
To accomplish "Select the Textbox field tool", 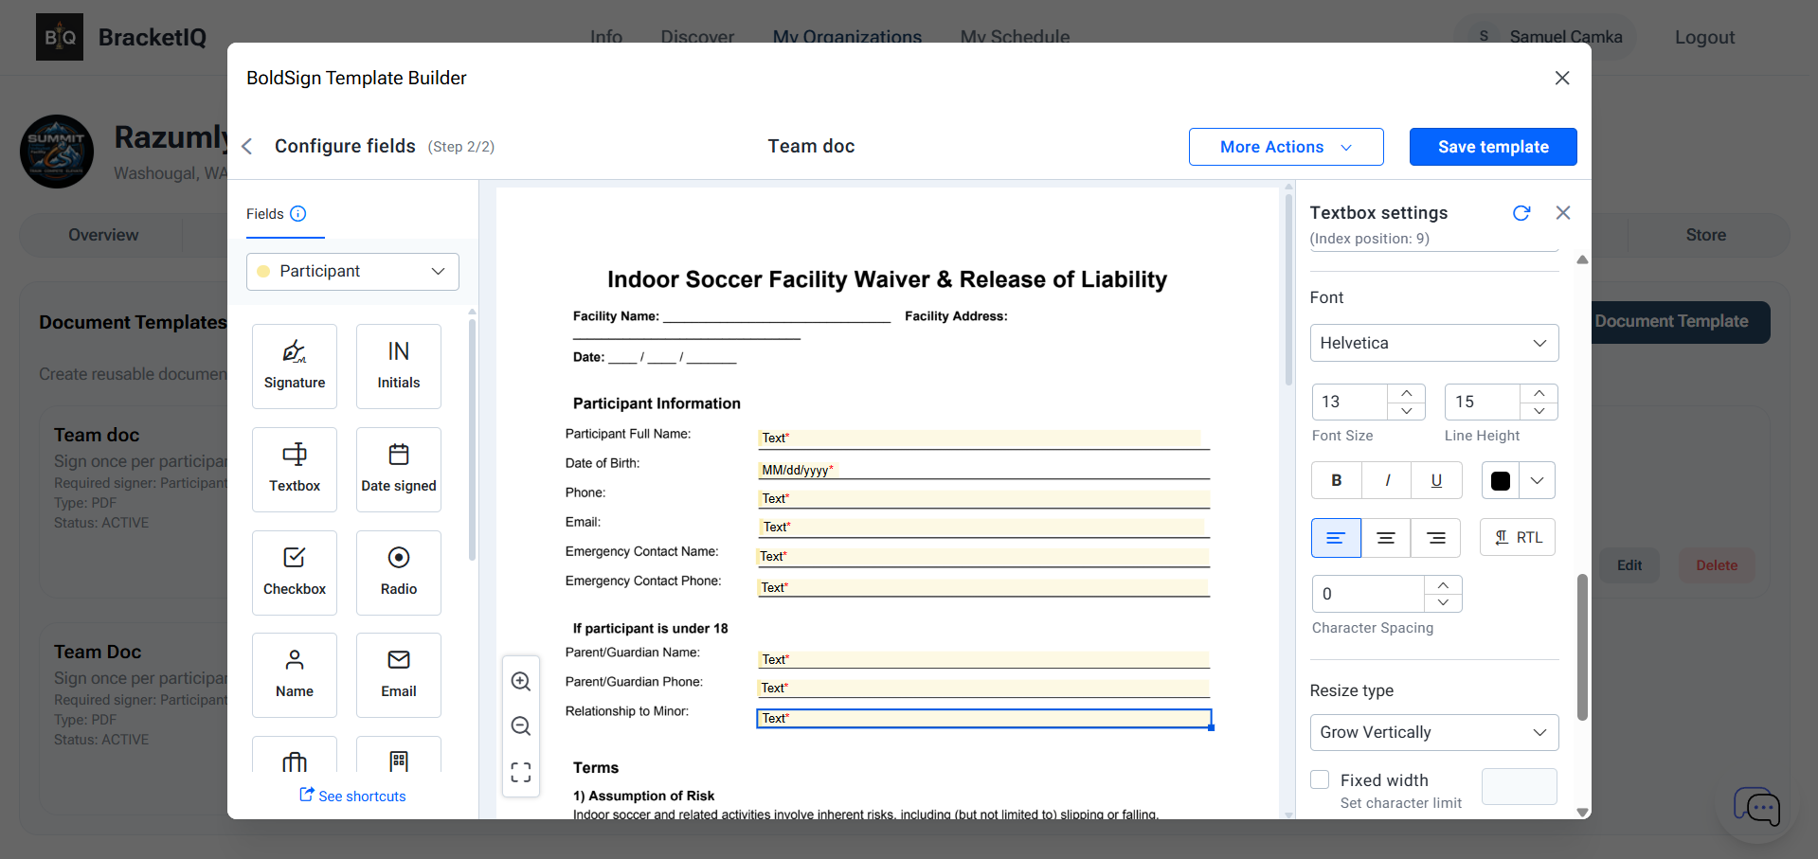I will click(295, 470).
